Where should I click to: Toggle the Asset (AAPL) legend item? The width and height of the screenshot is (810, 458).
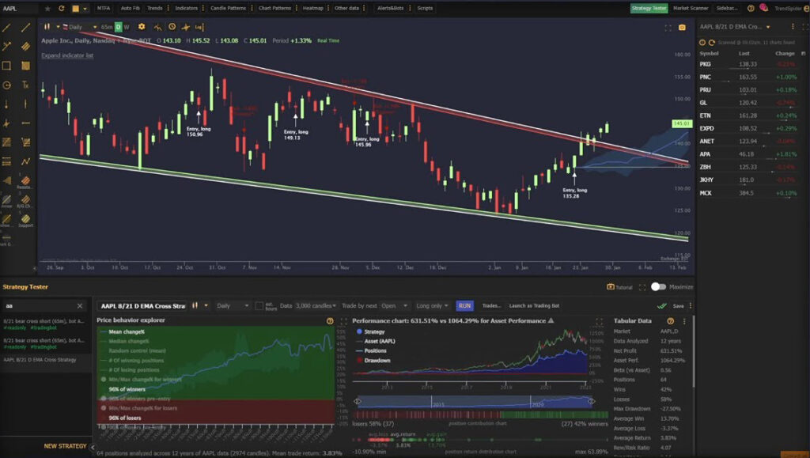click(x=376, y=341)
